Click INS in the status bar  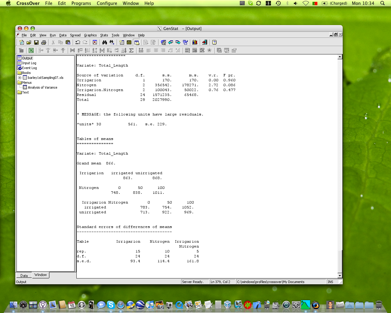click(x=330, y=282)
